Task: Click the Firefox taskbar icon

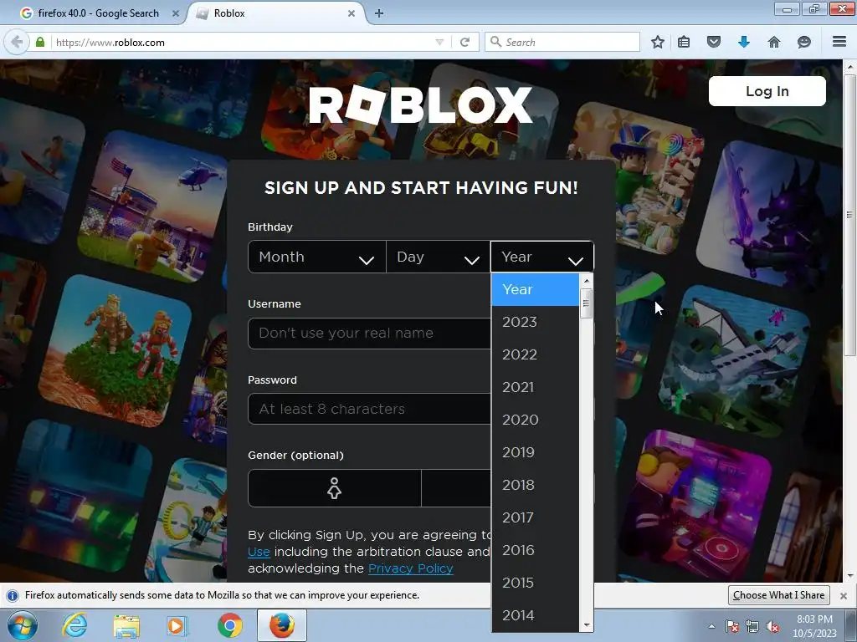Action: [x=282, y=625]
